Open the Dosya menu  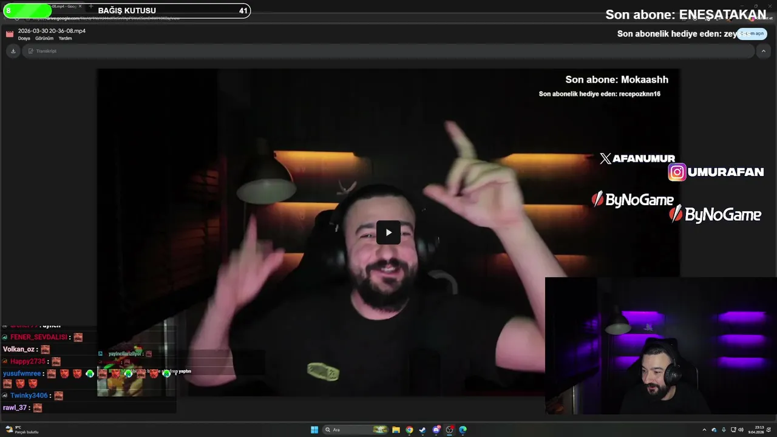click(x=24, y=38)
